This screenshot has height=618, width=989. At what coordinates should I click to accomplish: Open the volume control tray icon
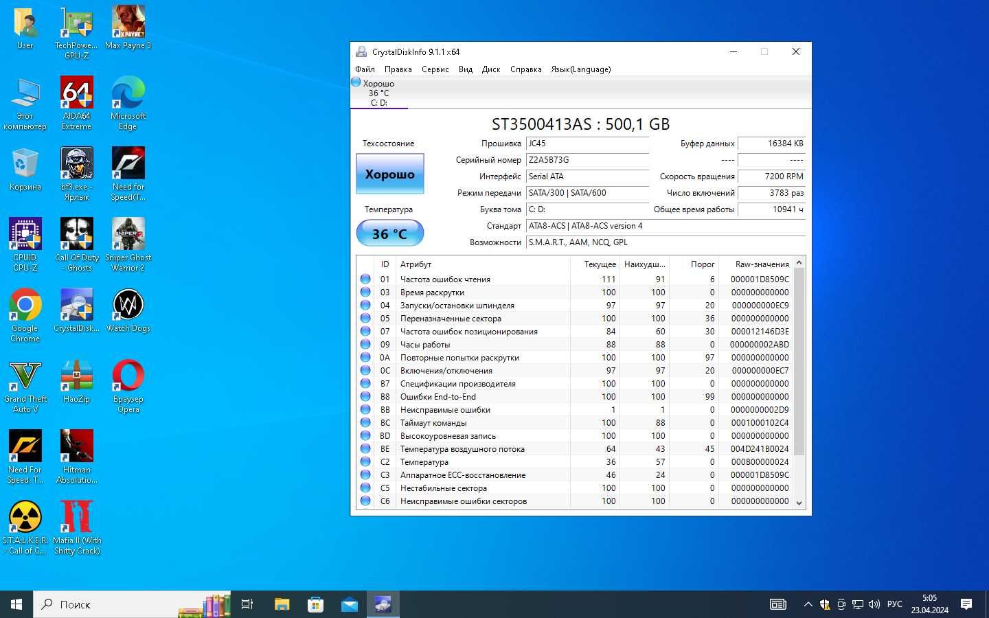pyautogui.click(x=874, y=604)
